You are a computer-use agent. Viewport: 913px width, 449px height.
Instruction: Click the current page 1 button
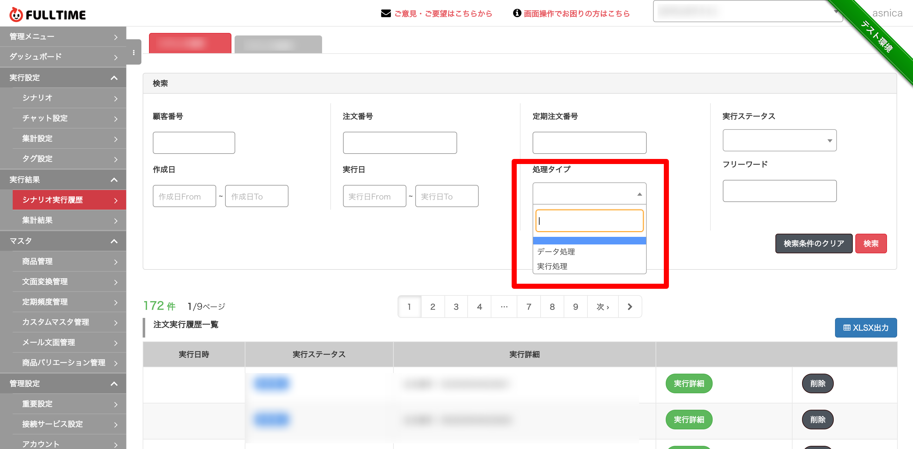tap(409, 307)
